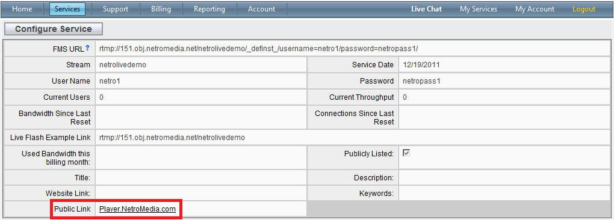Open My Services link
This screenshot has height=220, width=614.
(479, 9)
